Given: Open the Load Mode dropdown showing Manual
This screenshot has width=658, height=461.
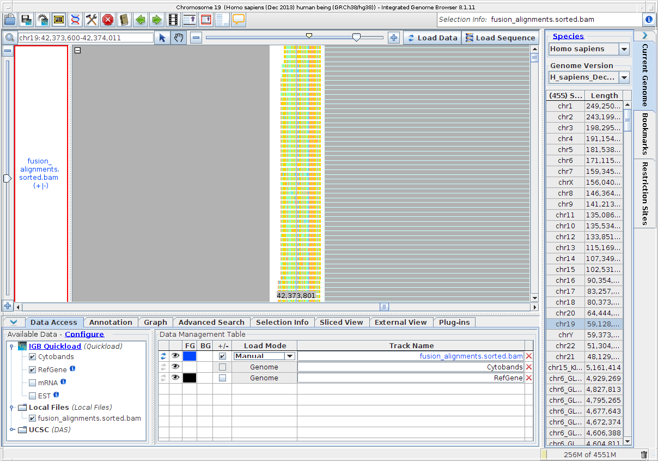Looking at the screenshot, I should click(x=264, y=356).
